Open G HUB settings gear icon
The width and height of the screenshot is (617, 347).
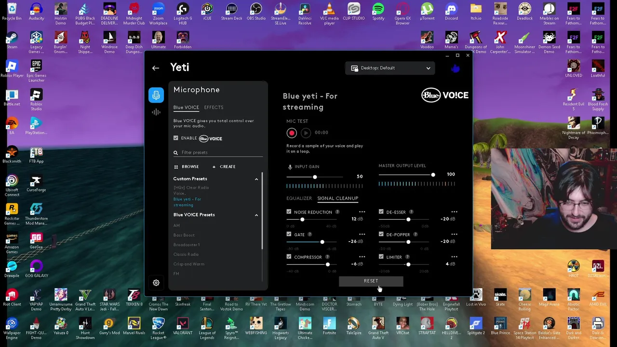coord(156,283)
